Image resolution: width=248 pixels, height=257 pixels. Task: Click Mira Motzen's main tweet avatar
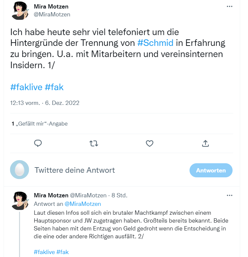[19, 11]
